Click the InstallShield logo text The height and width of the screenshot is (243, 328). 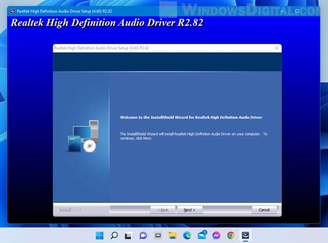pos(70,210)
